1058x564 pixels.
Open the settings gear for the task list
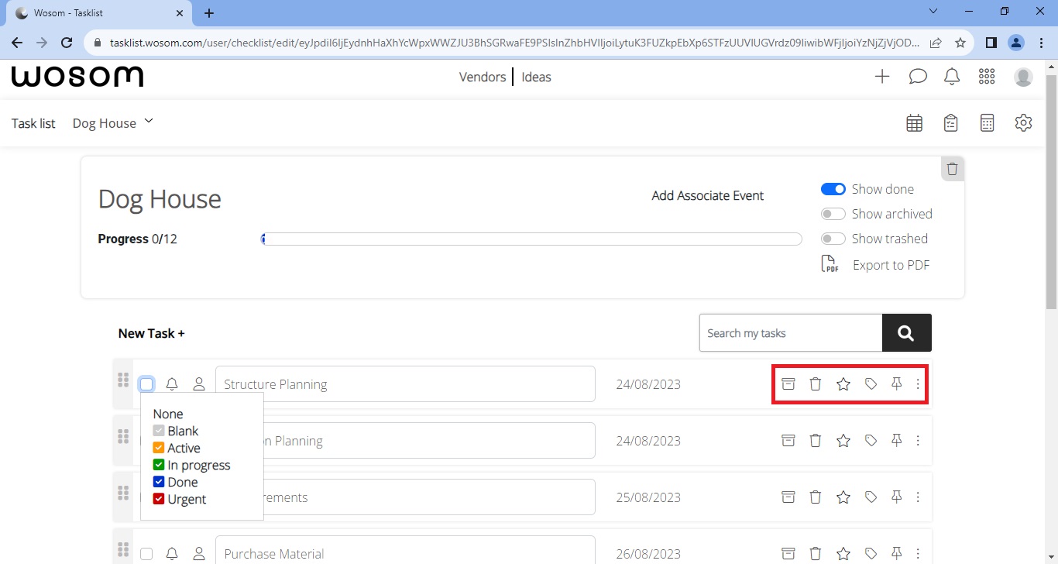1023,122
